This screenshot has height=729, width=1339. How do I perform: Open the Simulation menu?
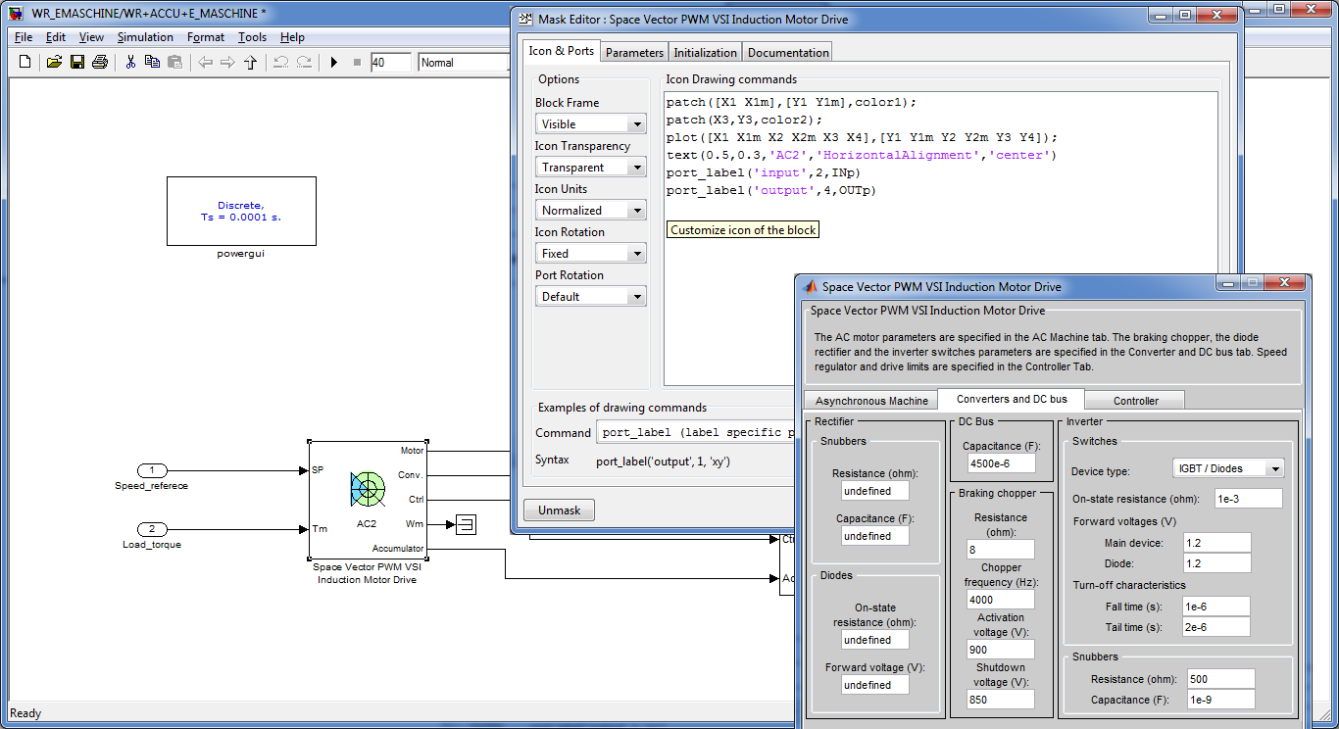pyautogui.click(x=145, y=37)
